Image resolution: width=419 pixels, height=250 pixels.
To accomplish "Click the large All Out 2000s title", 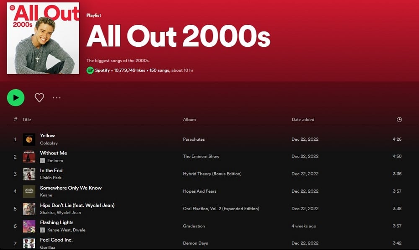I will click(x=178, y=36).
